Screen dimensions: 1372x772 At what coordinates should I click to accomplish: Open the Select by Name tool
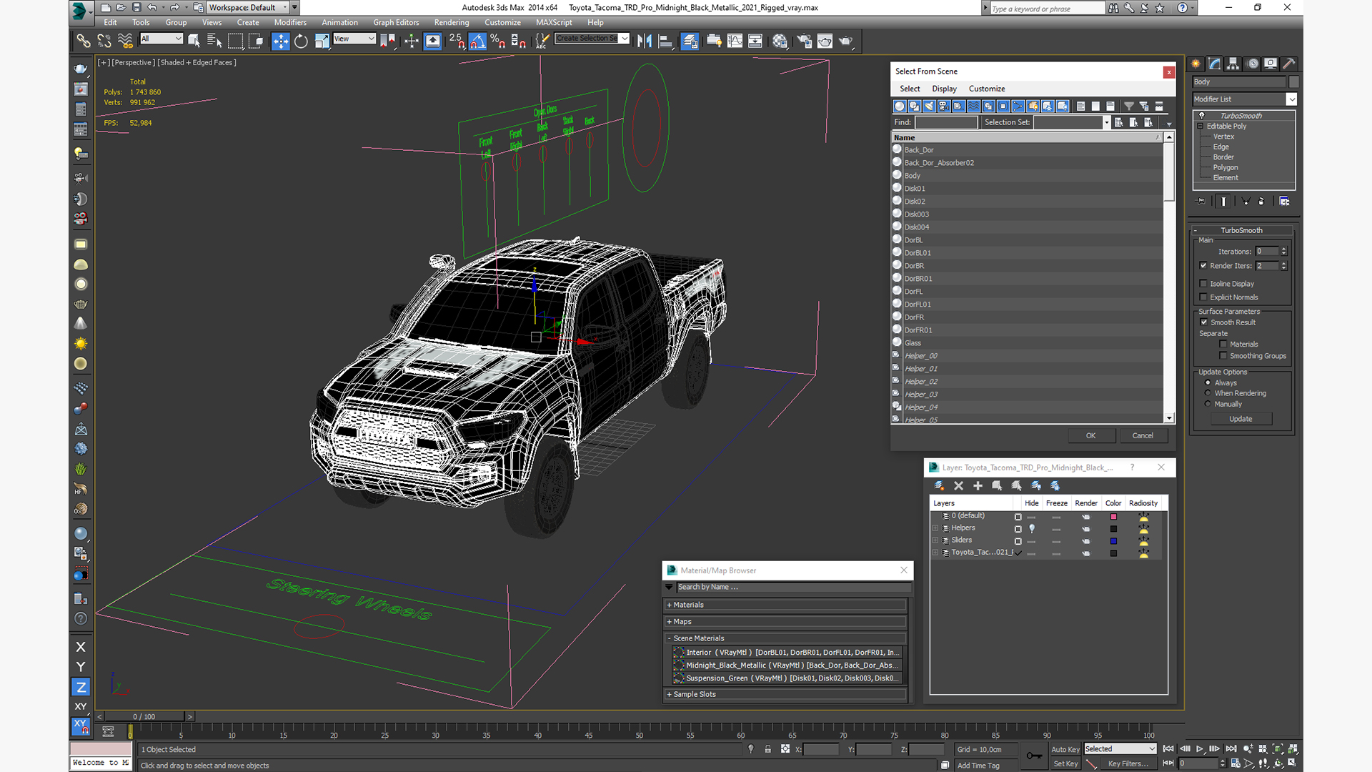pos(214,41)
